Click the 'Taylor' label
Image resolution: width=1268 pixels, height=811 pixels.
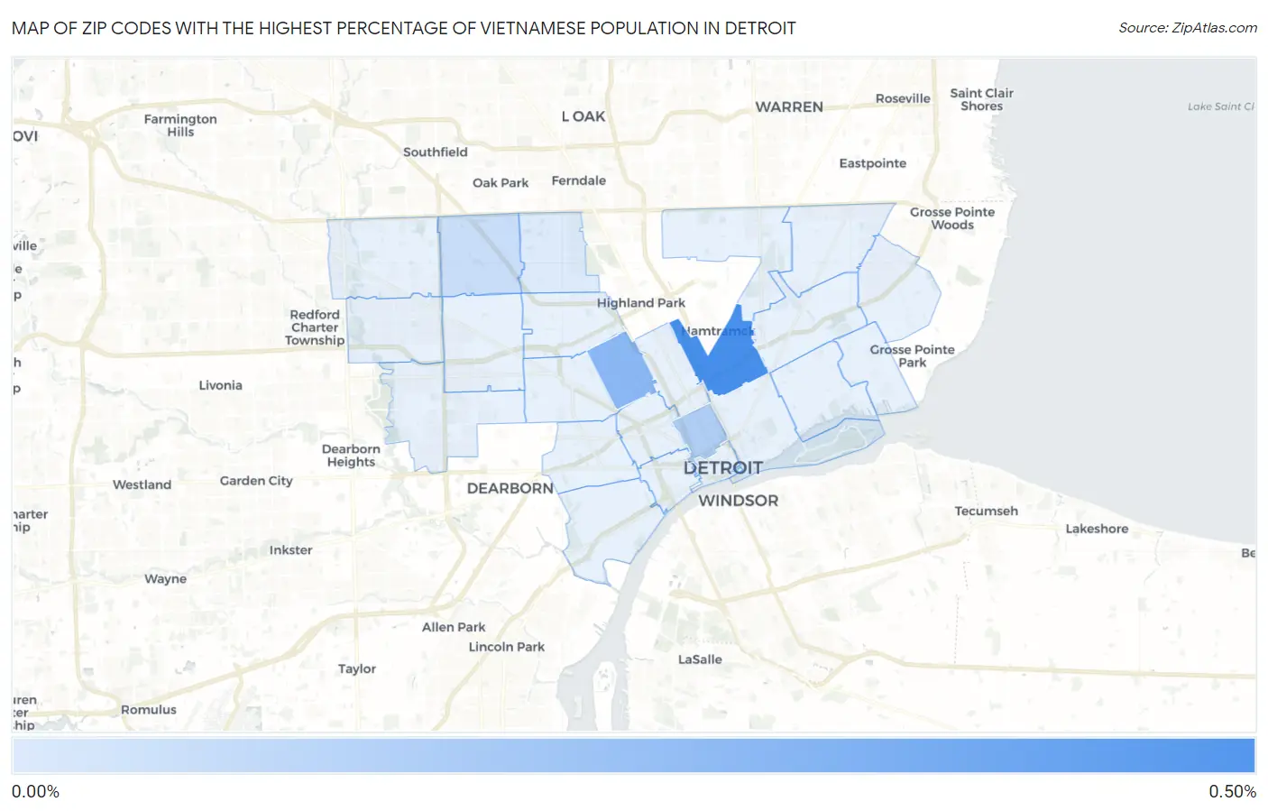coord(357,669)
